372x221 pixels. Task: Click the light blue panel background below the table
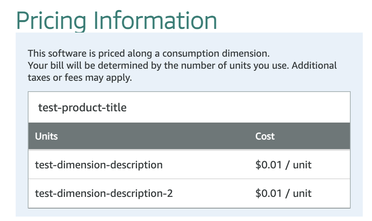(189, 213)
